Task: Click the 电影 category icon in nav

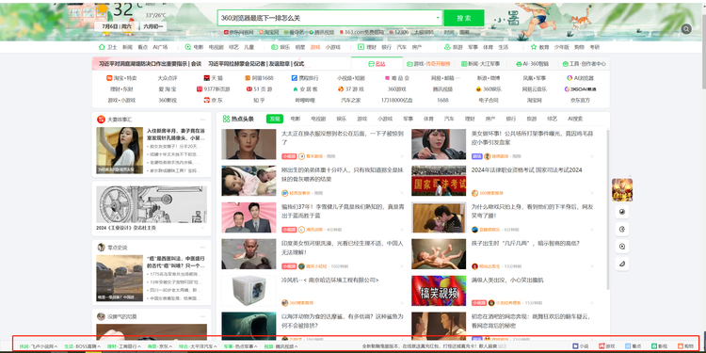Action: coord(188,47)
